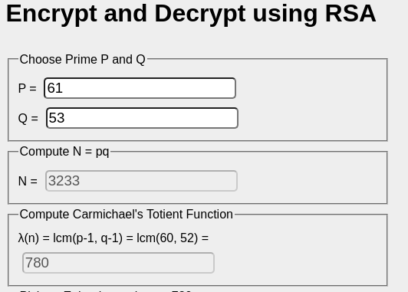This screenshot has width=408, height=292.
Task: Click the 'Encrypt and Decrypt using RSA' heading
Action: click(191, 14)
